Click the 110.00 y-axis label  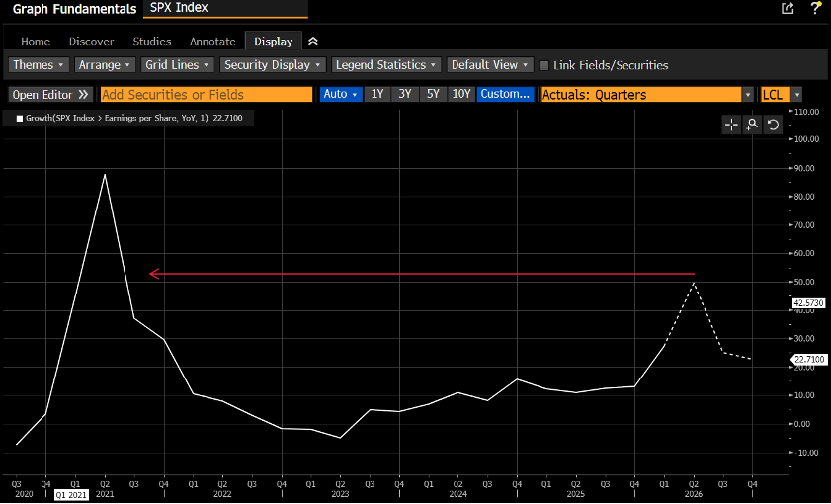(807, 112)
